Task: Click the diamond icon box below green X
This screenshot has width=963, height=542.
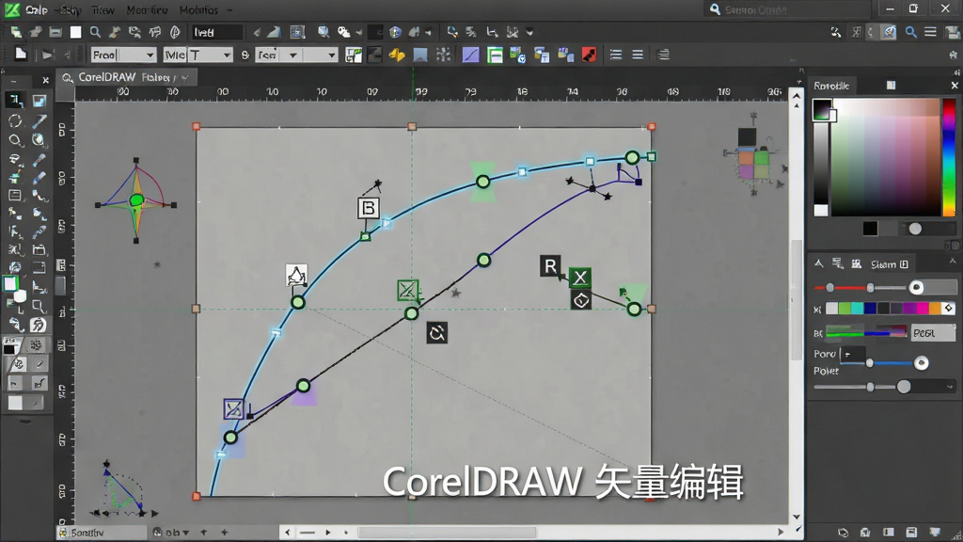Action: (581, 300)
